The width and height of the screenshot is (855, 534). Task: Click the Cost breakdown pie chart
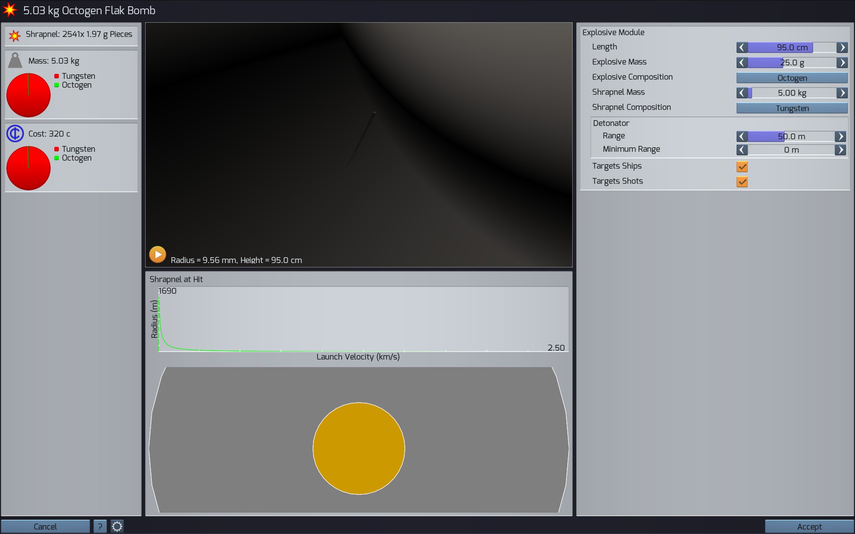point(28,168)
